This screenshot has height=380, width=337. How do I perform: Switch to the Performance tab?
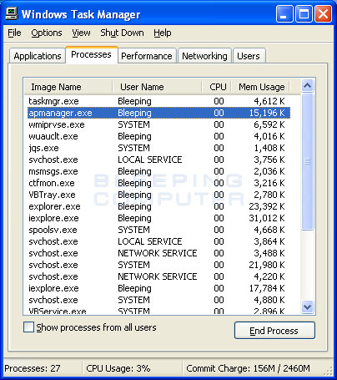pyautogui.click(x=147, y=56)
